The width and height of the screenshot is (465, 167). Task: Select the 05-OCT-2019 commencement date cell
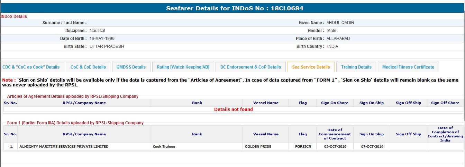pyautogui.click(x=335, y=147)
